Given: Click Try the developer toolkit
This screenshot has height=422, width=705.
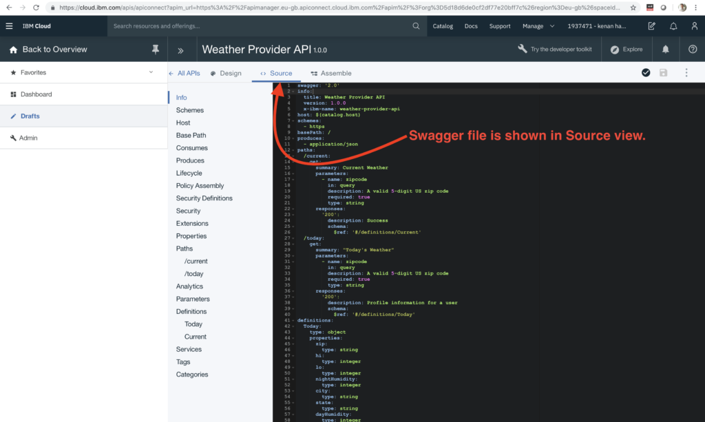Looking at the screenshot, I should (x=561, y=50).
